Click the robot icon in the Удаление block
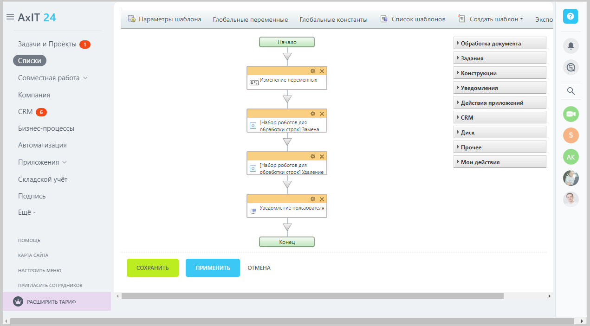The width and height of the screenshot is (590, 326). tap(253, 168)
